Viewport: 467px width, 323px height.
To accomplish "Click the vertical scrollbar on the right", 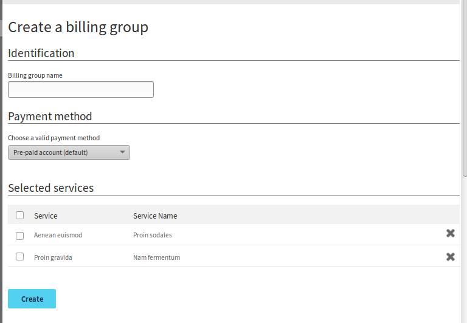I will [465, 91].
